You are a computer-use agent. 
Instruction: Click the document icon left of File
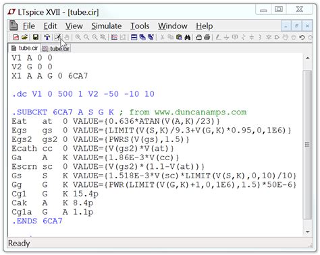coord(14,26)
